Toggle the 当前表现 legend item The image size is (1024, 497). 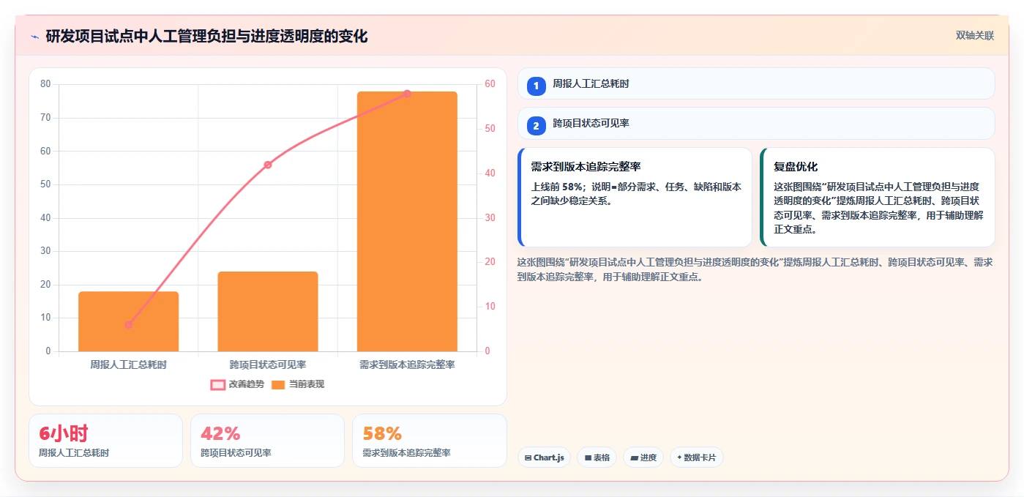point(297,384)
